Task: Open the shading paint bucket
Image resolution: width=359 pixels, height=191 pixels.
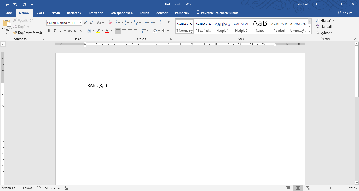Action: click(x=155, y=31)
